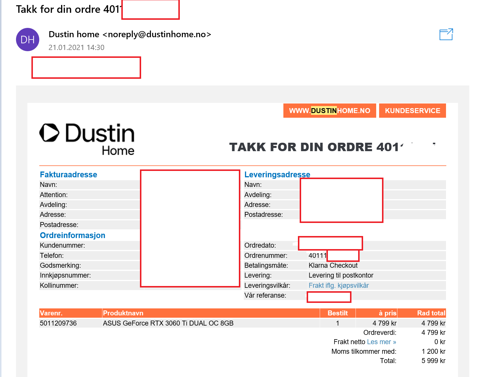Click the Leveringsadresse heading
Image resolution: width=485 pixels, height=377 pixels.
pos(277,174)
